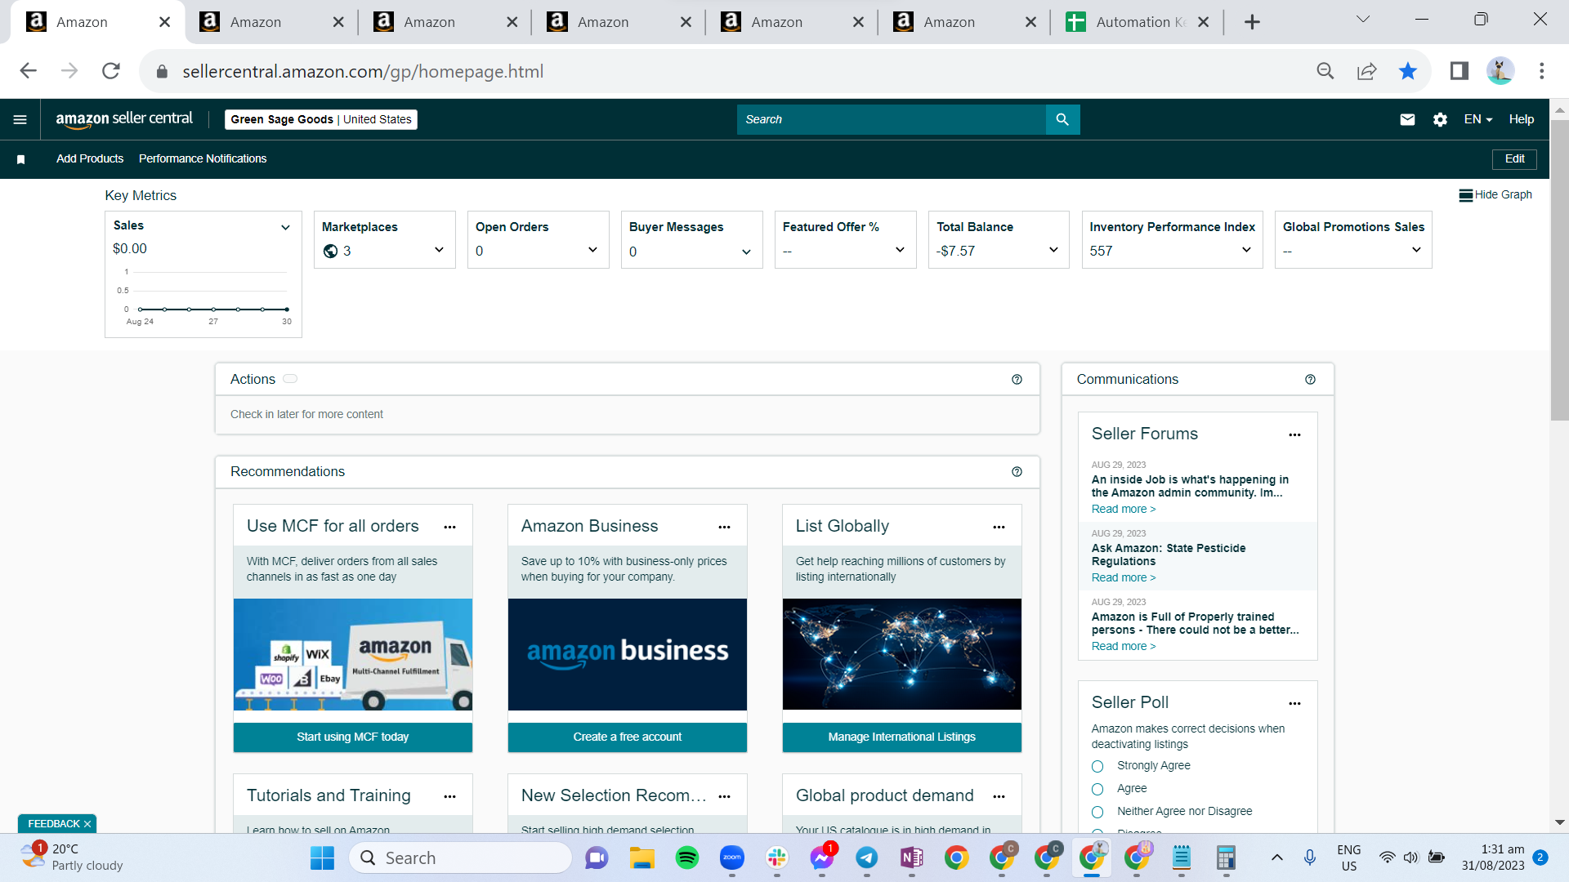
Task: Open the Windows Start menu
Action: pyautogui.click(x=322, y=857)
